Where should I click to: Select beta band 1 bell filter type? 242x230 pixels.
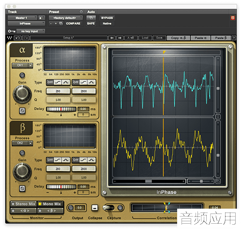tap(66, 160)
